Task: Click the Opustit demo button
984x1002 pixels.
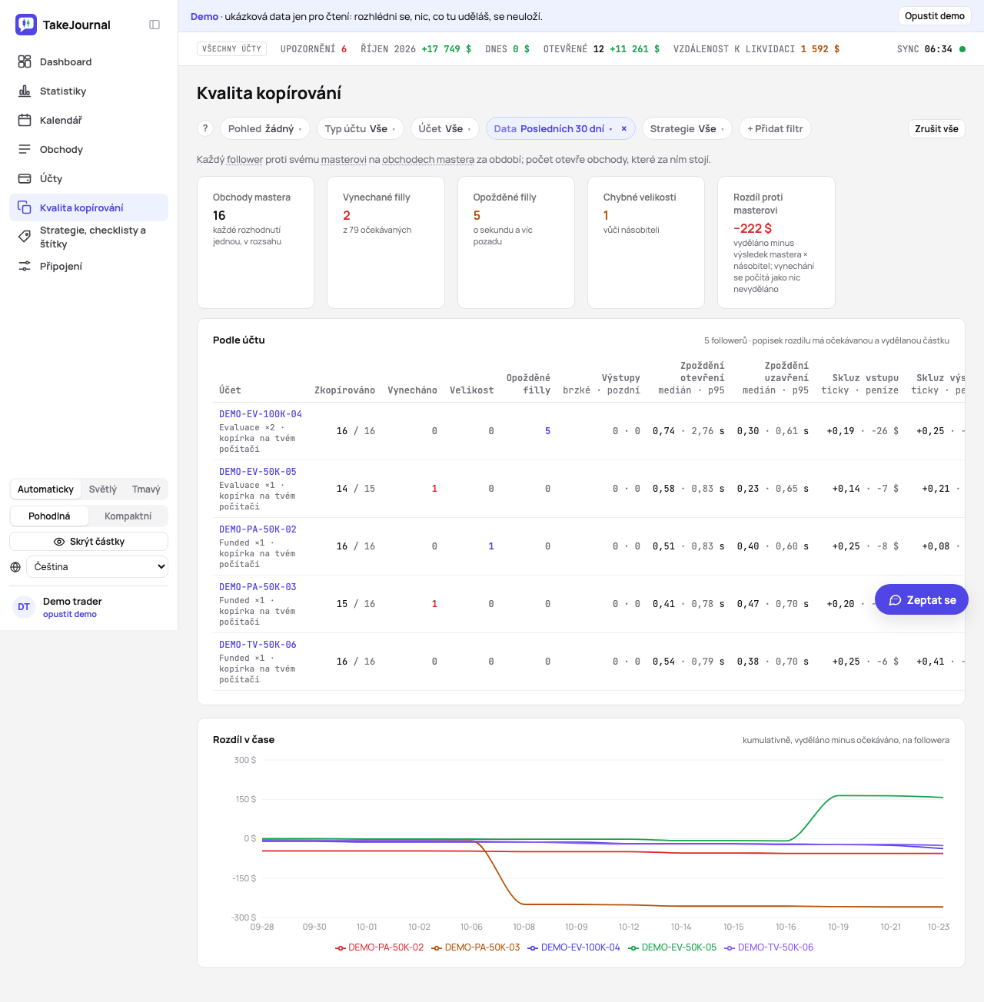Action: (935, 16)
